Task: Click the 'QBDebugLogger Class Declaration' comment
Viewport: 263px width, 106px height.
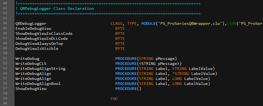Action: point(57,8)
